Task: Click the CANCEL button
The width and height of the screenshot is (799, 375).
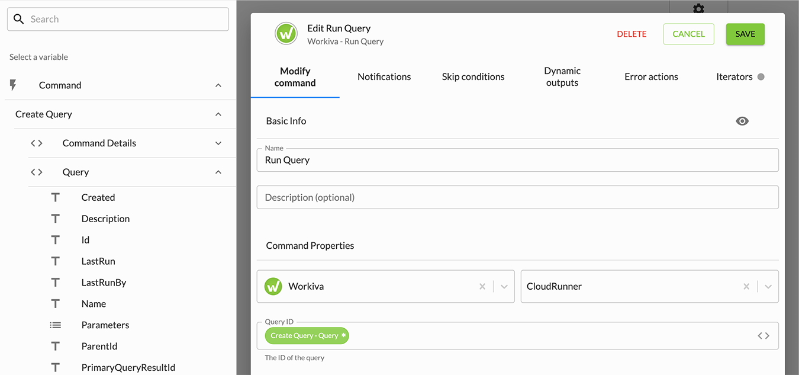Action: tap(689, 34)
